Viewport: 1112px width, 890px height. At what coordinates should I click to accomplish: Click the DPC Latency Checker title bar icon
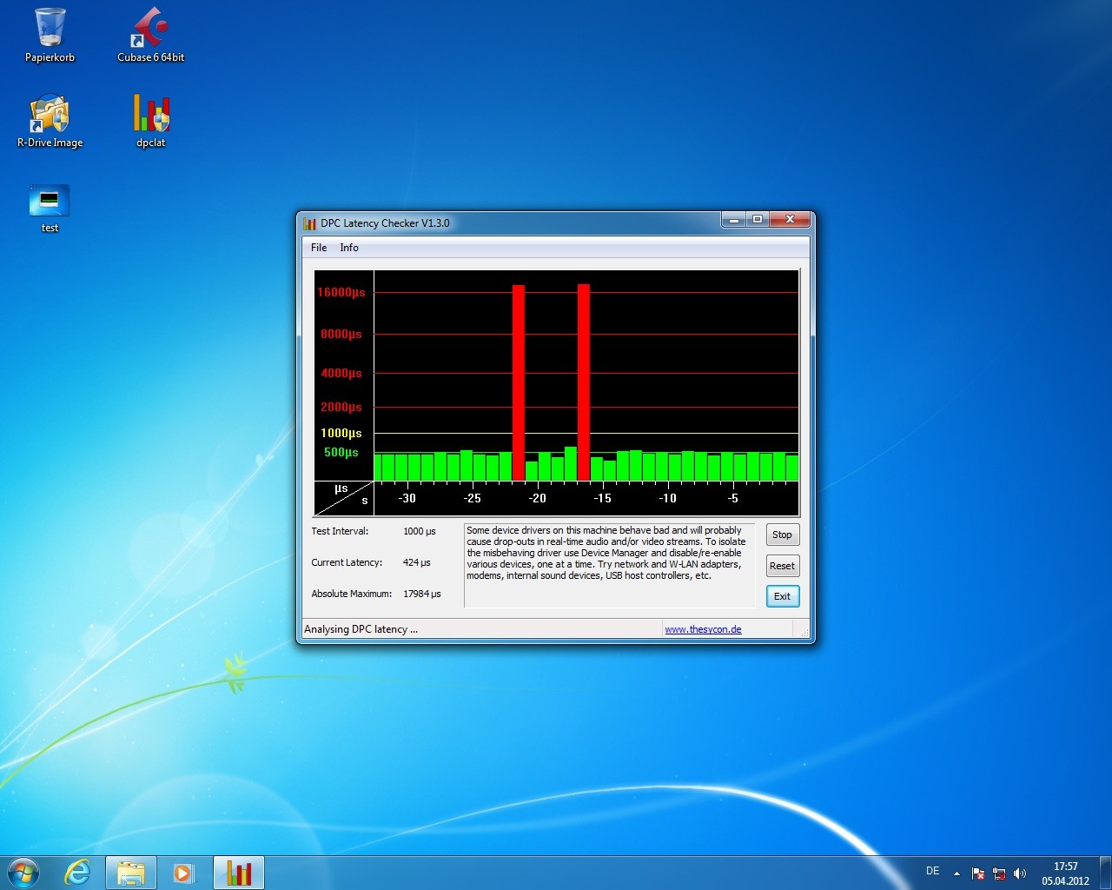309,223
